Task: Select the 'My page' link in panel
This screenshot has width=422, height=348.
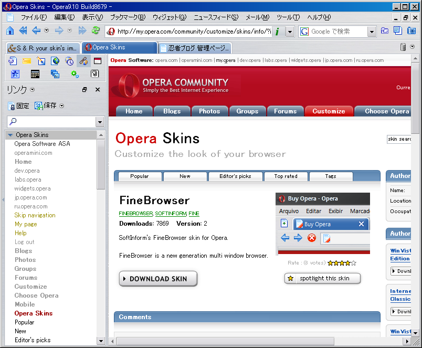Action: tap(26, 224)
